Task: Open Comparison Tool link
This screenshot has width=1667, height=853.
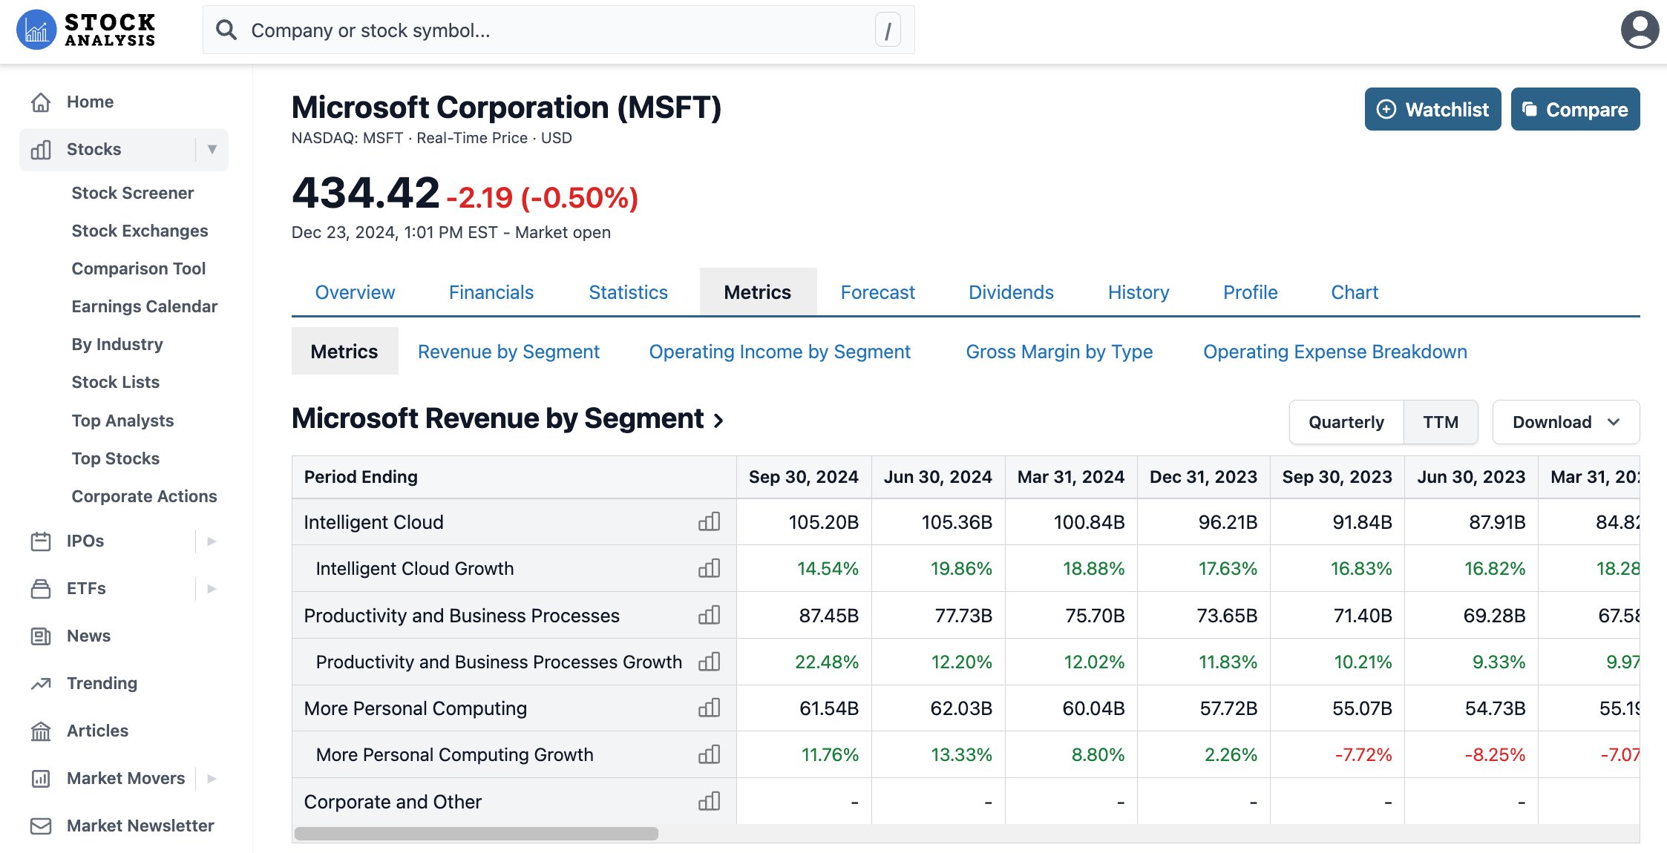Action: (x=139, y=269)
